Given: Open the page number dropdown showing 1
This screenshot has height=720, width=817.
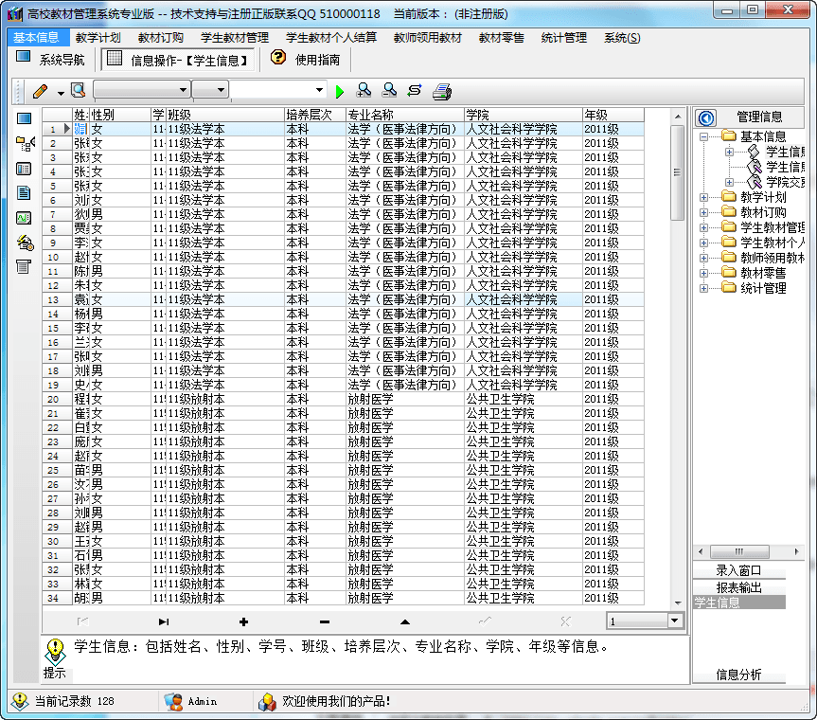Looking at the screenshot, I should 674,621.
